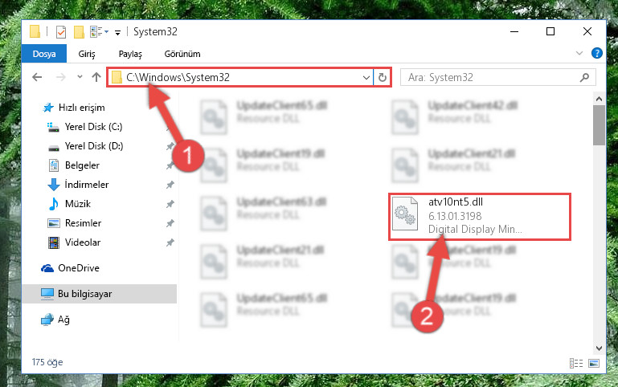The height and width of the screenshot is (387, 618).
Task: Go up one folder level arrow
Action: pyautogui.click(x=96, y=77)
